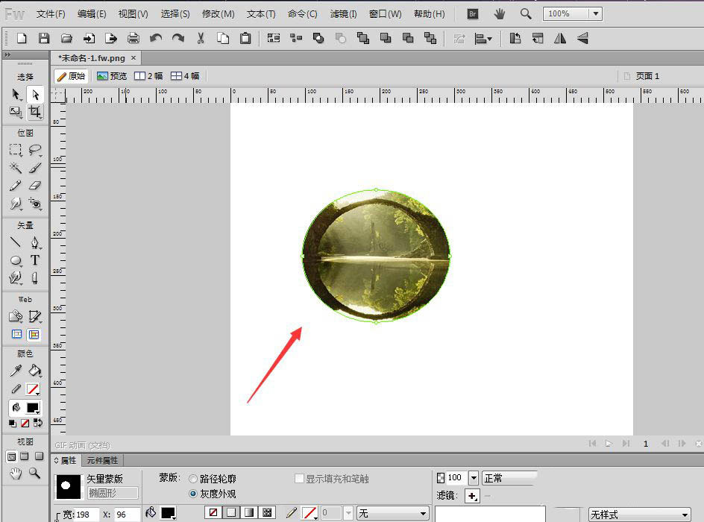This screenshot has height=522, width=704.
Task: Expand the 正常 blend mode dropdown
Action: (510, 477)
